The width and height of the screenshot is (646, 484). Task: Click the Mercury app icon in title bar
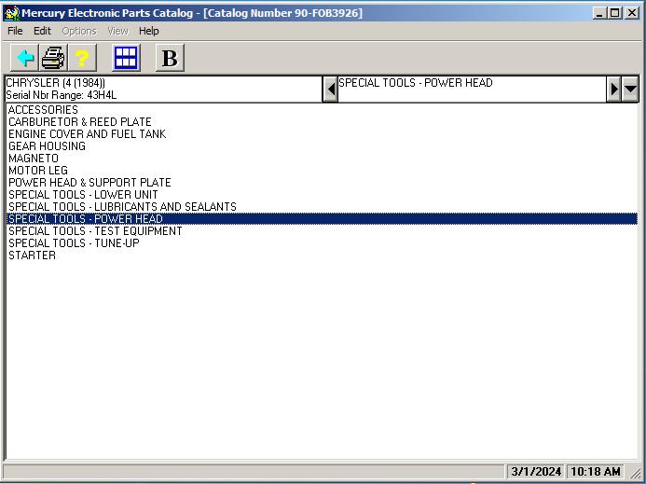click(x=11, y=13)
